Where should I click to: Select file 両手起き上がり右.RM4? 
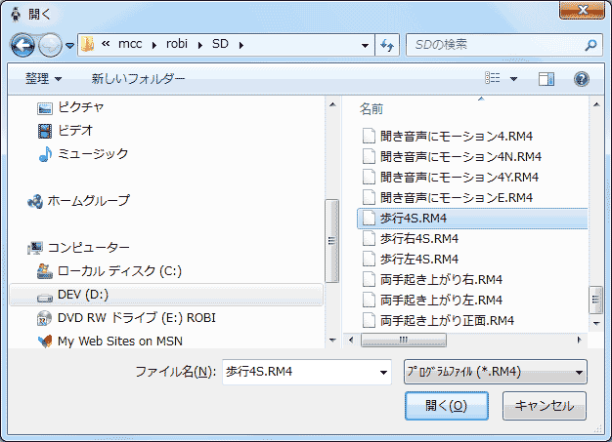click(x=441, y=280)
